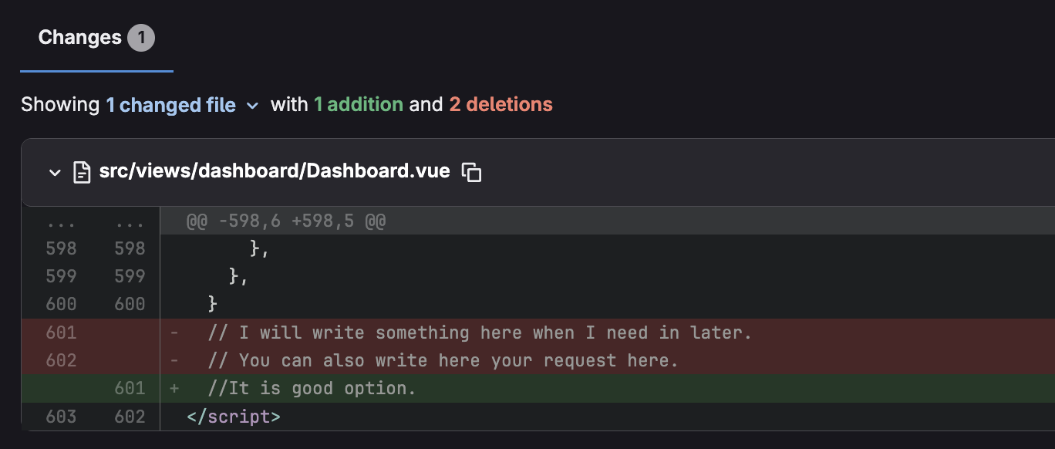1055x449 pixels.
Task: Click the copy file path icon
Action: pyautogui.click(x=471, y=172)
